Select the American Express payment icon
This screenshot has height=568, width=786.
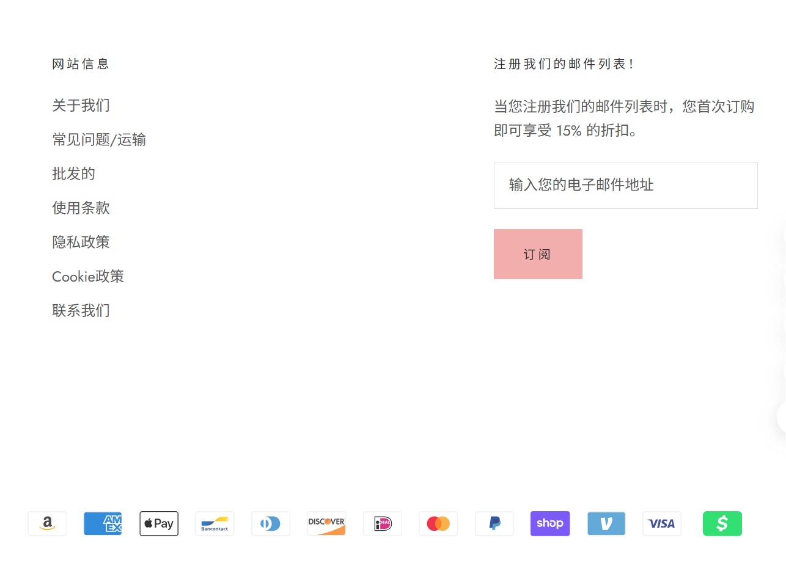click(x=103, y=523)
